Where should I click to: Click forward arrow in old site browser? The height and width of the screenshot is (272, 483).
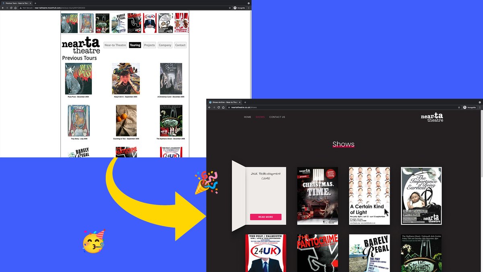click(7, 8)
